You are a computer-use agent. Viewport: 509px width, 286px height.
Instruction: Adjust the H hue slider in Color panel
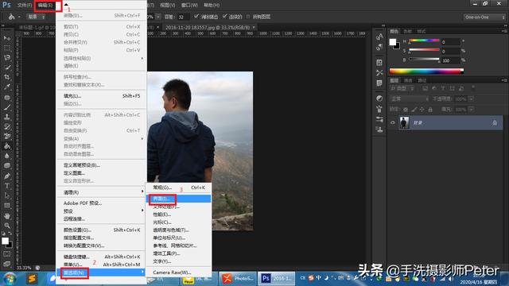(424, 41)
